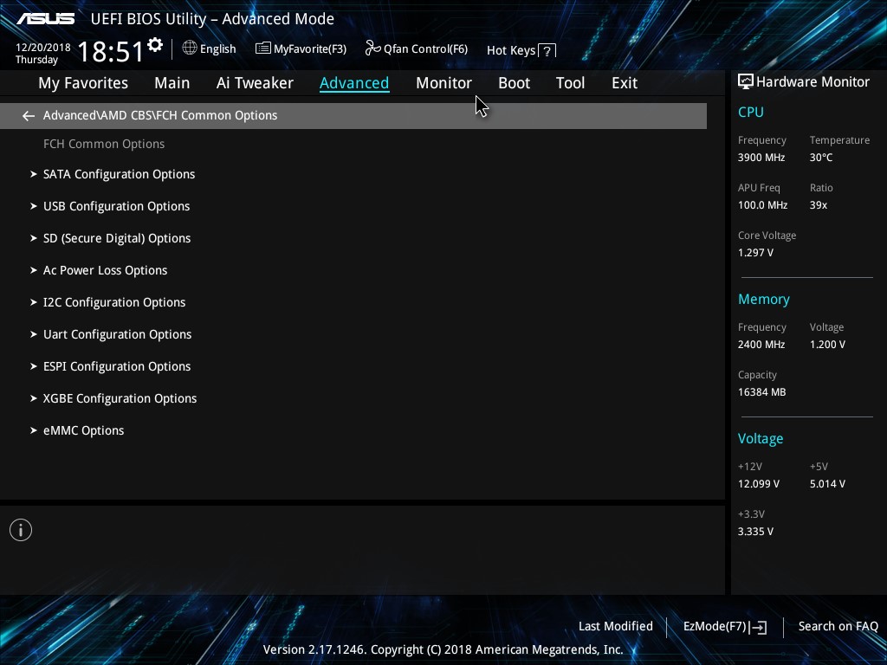
Task: Click the 3900 MHz CPU frequency value
Action: [761, 158]
